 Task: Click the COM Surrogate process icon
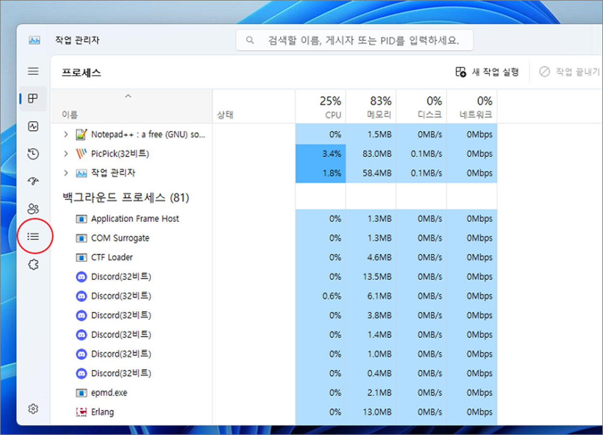[82, 238]
